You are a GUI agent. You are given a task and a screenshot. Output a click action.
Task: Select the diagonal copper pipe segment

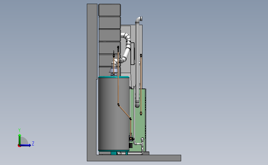click(125, 112)
